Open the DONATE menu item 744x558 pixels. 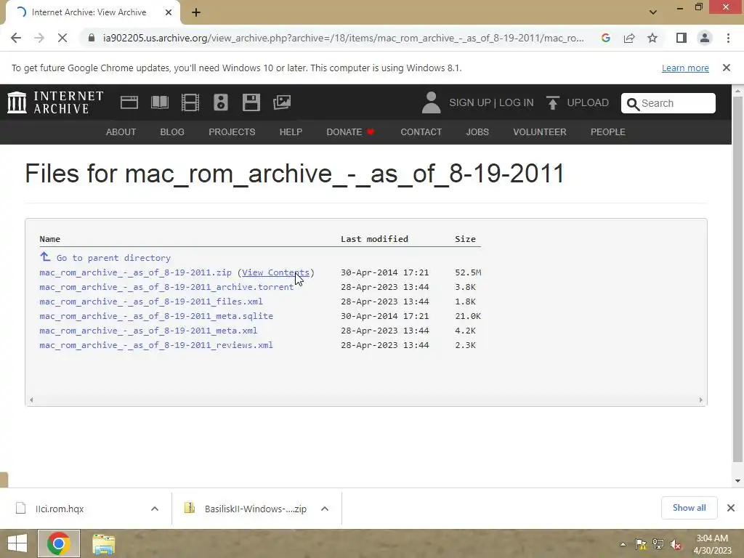[x=351, y=132]
